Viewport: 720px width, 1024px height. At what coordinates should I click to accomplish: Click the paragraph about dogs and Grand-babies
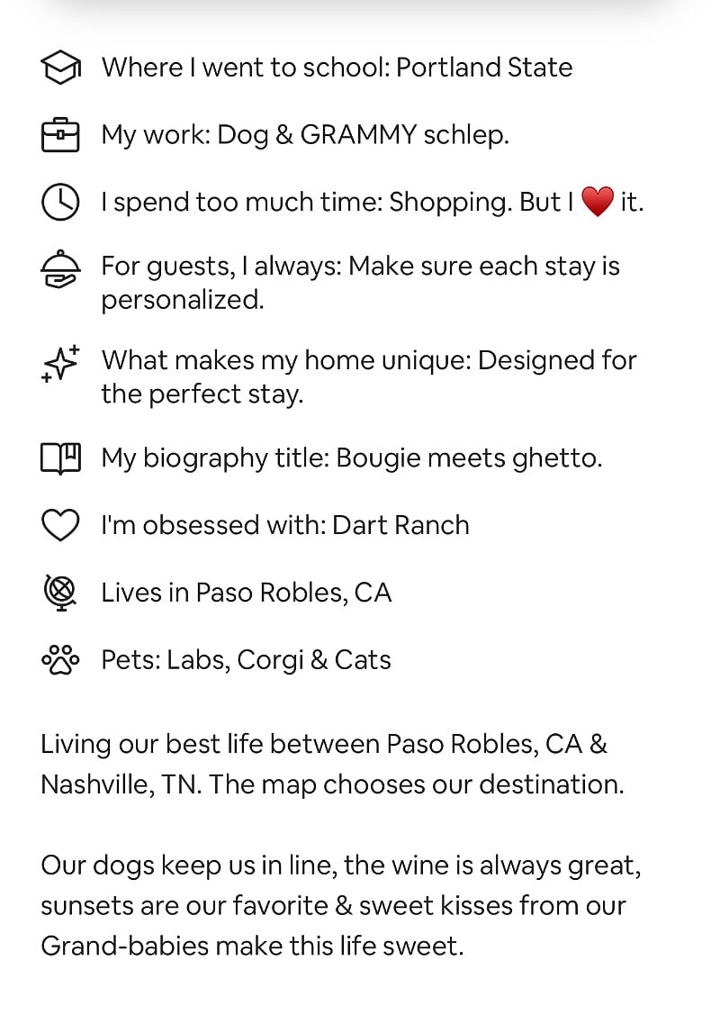click(x=341, y=905)
